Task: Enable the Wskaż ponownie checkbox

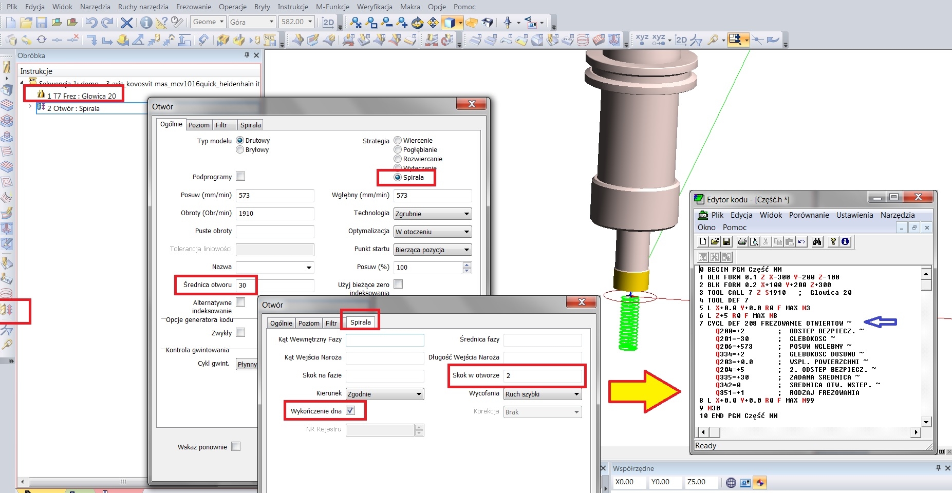Action: pos(236,446)
